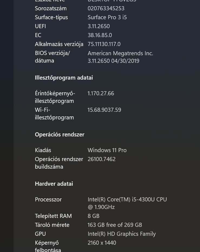Click the 163 GB free storage value

[x=114, y=225]
